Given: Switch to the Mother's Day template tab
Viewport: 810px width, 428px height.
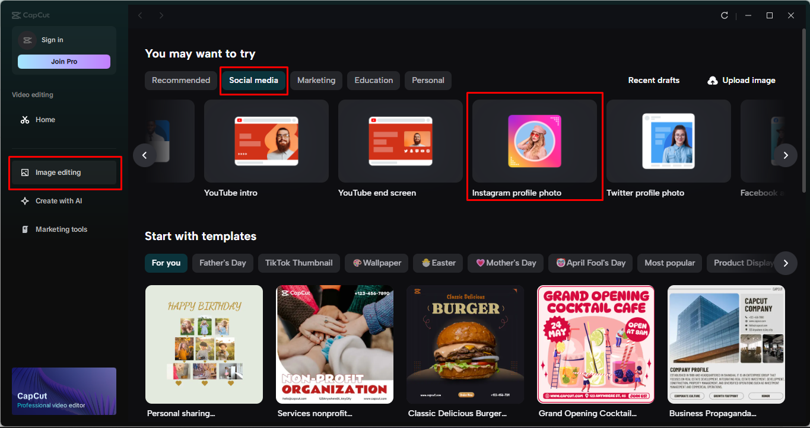Looking at the screenshot, I should [x=505, y=263].
